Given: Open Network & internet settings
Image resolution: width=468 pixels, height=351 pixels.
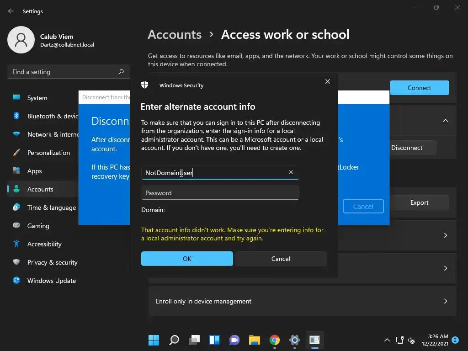Looking at the screenshot, I should point(53,134).
